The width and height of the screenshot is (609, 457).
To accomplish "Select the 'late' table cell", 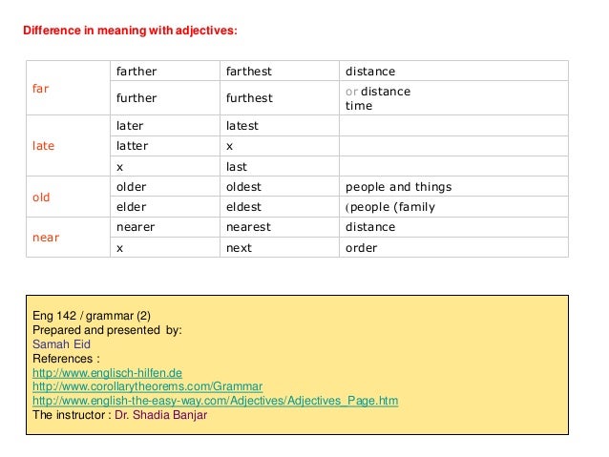I will [69, 146].
